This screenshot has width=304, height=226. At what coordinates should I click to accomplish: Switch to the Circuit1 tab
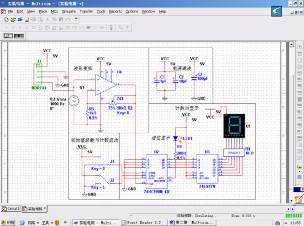[11, 208]
